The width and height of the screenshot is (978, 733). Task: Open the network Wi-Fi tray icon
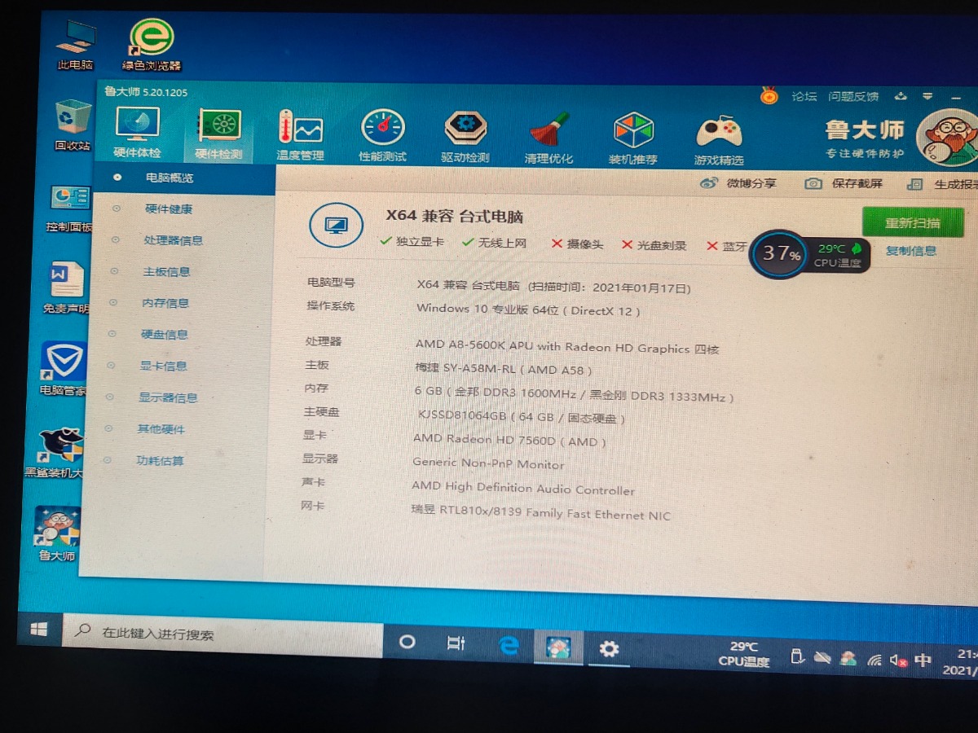pyautogui.click(x=874, y=659)
